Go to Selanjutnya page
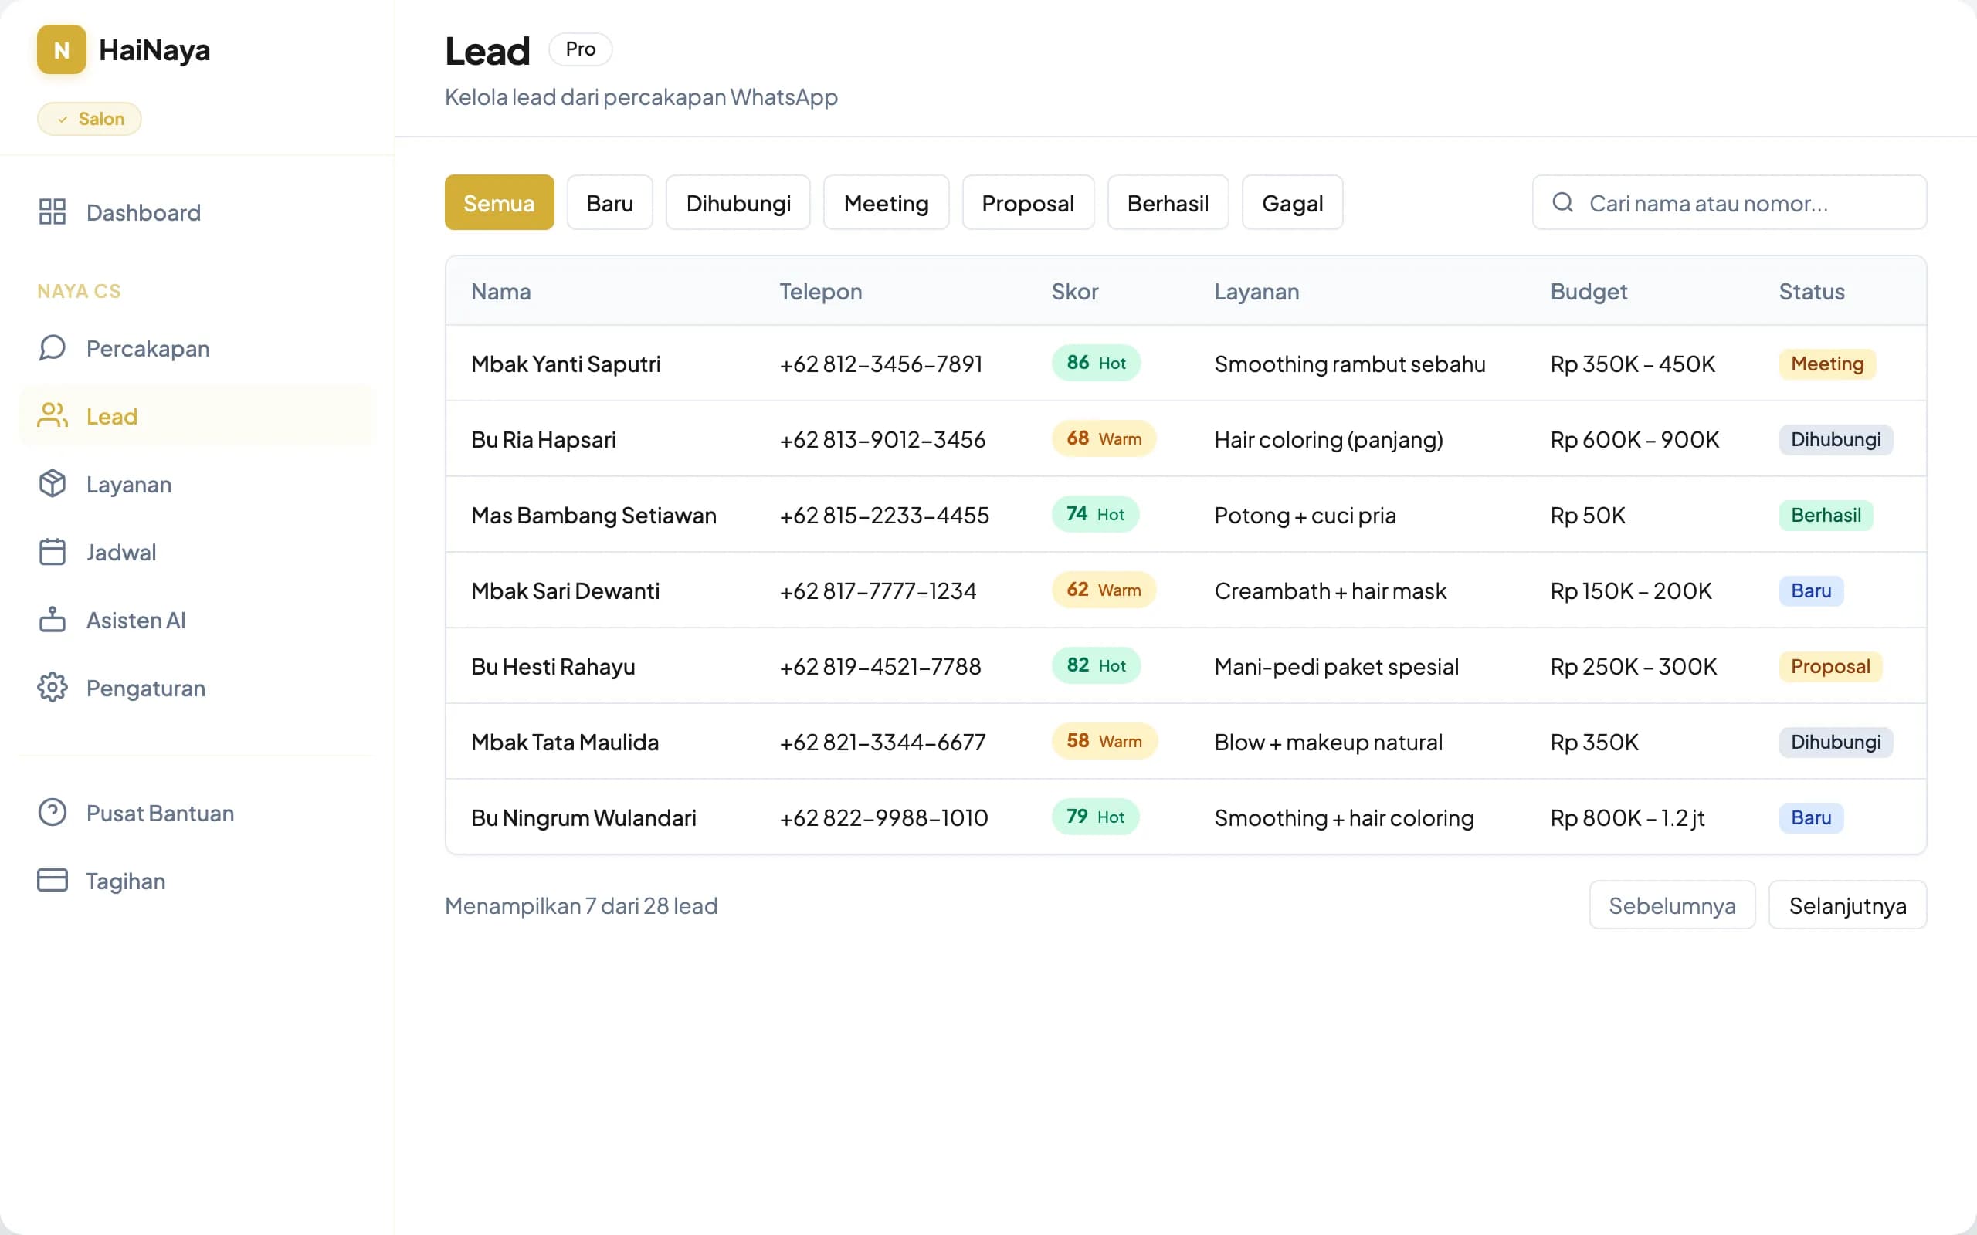This screenshot has height=1235, width=1977. [x=1847, y=905]
